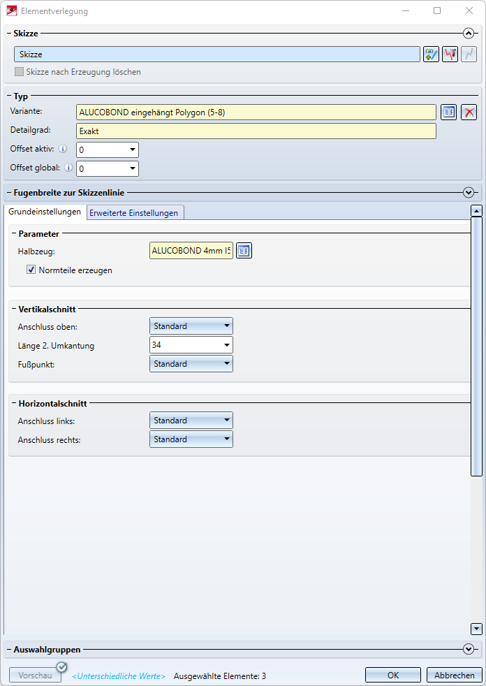Click the edit sketch icon in Skizze row

(450, 54)
